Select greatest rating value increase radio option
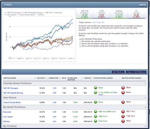 [x=80, y=44]
